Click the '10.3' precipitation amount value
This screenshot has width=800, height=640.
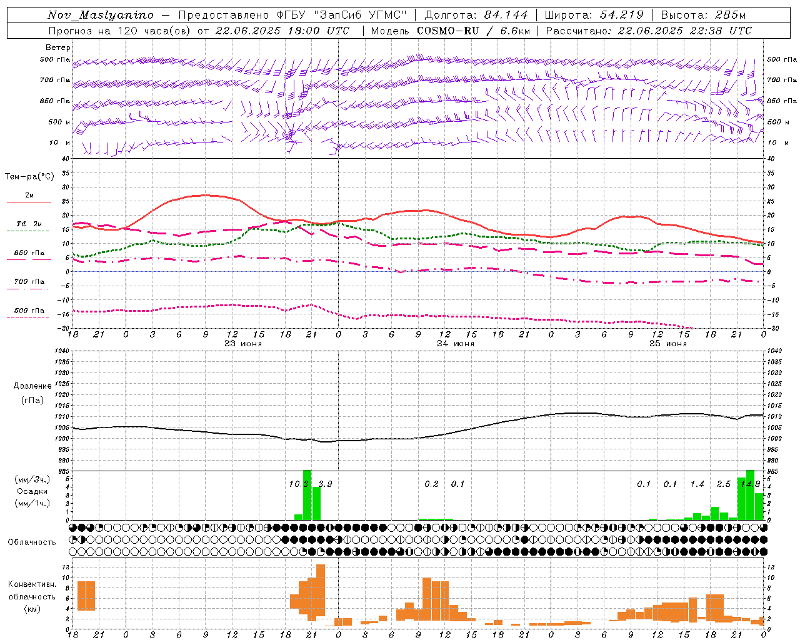[299, 484]
